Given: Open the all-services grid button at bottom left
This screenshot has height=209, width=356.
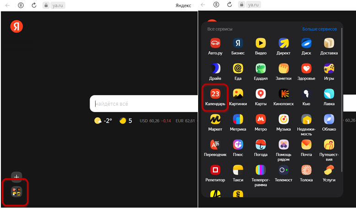Looking at the screenshot, I should click(16, 192).
